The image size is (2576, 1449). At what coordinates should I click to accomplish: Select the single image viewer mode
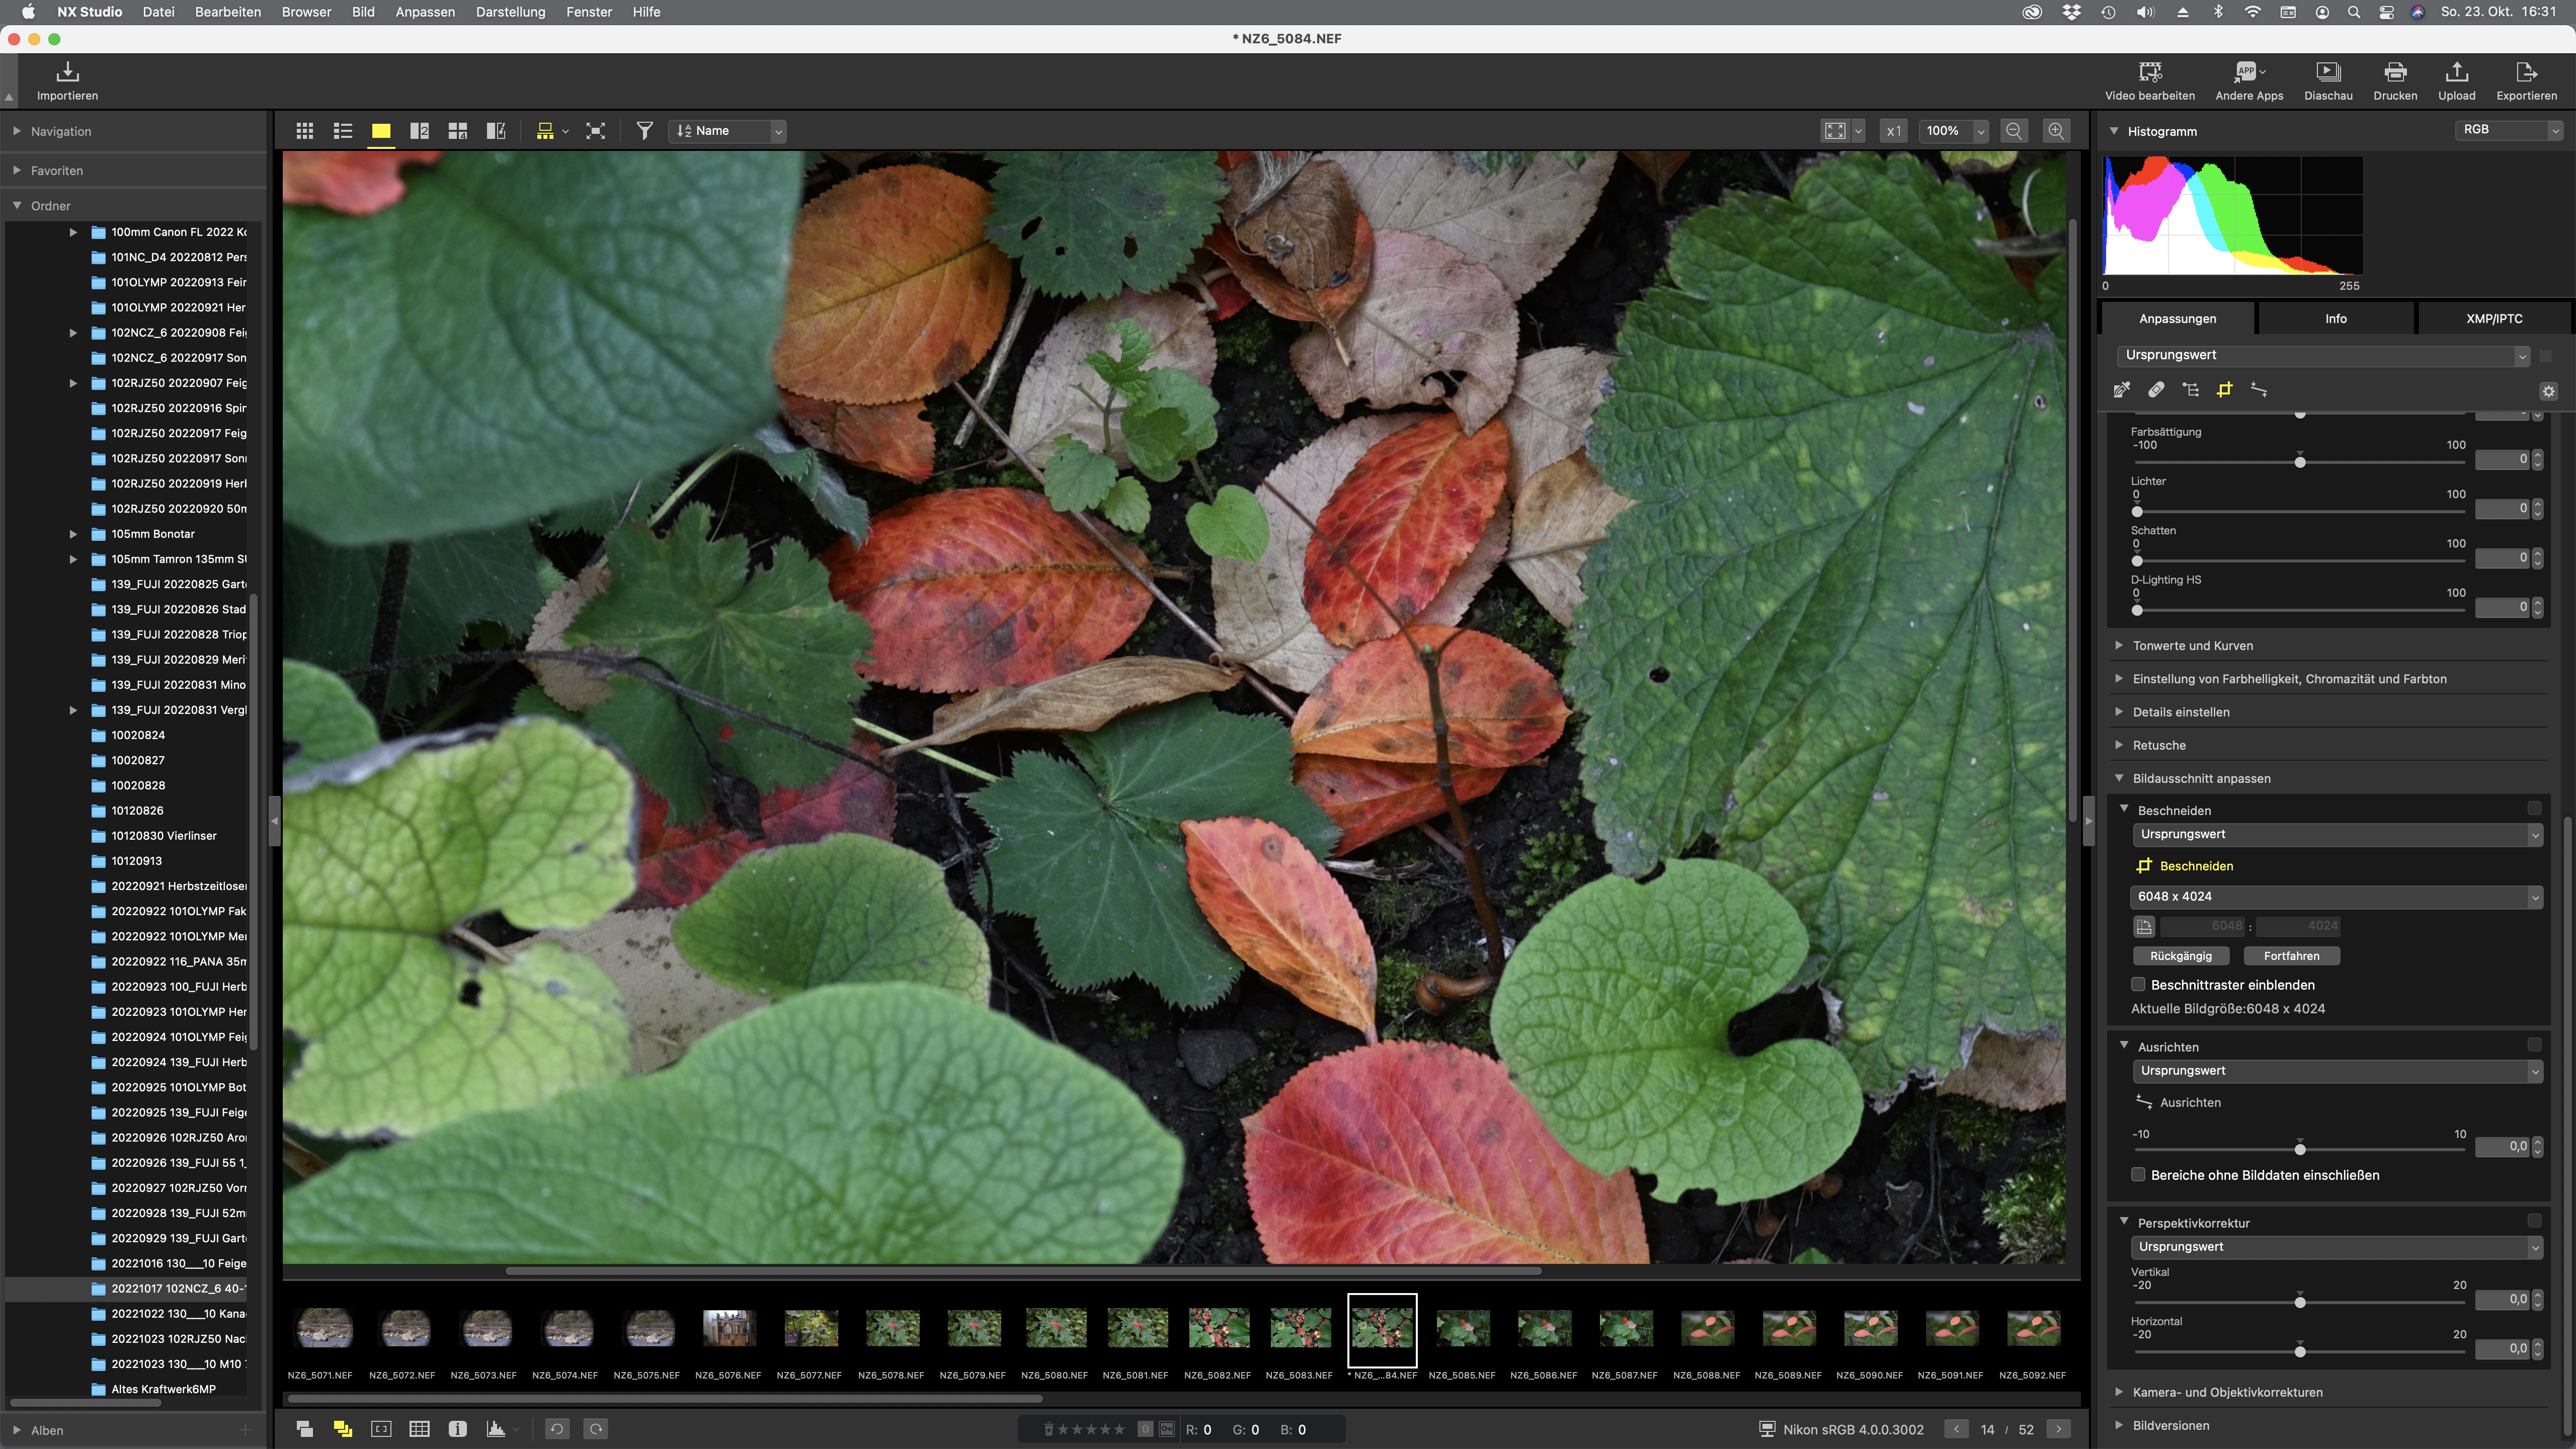point(381,131)
